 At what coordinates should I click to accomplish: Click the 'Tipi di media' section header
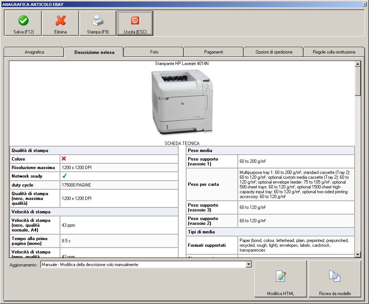point(201,232)
